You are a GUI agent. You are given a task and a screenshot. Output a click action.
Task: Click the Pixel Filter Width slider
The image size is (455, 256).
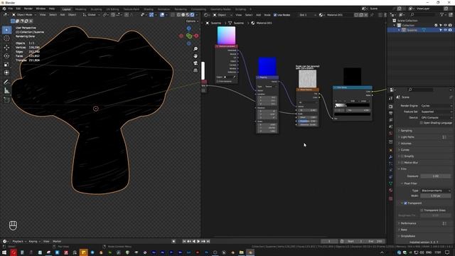[x=436, y=196]
